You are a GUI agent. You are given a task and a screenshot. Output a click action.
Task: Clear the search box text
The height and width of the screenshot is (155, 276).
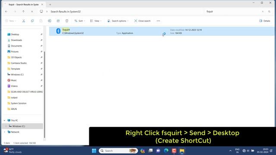click(263, 12)
